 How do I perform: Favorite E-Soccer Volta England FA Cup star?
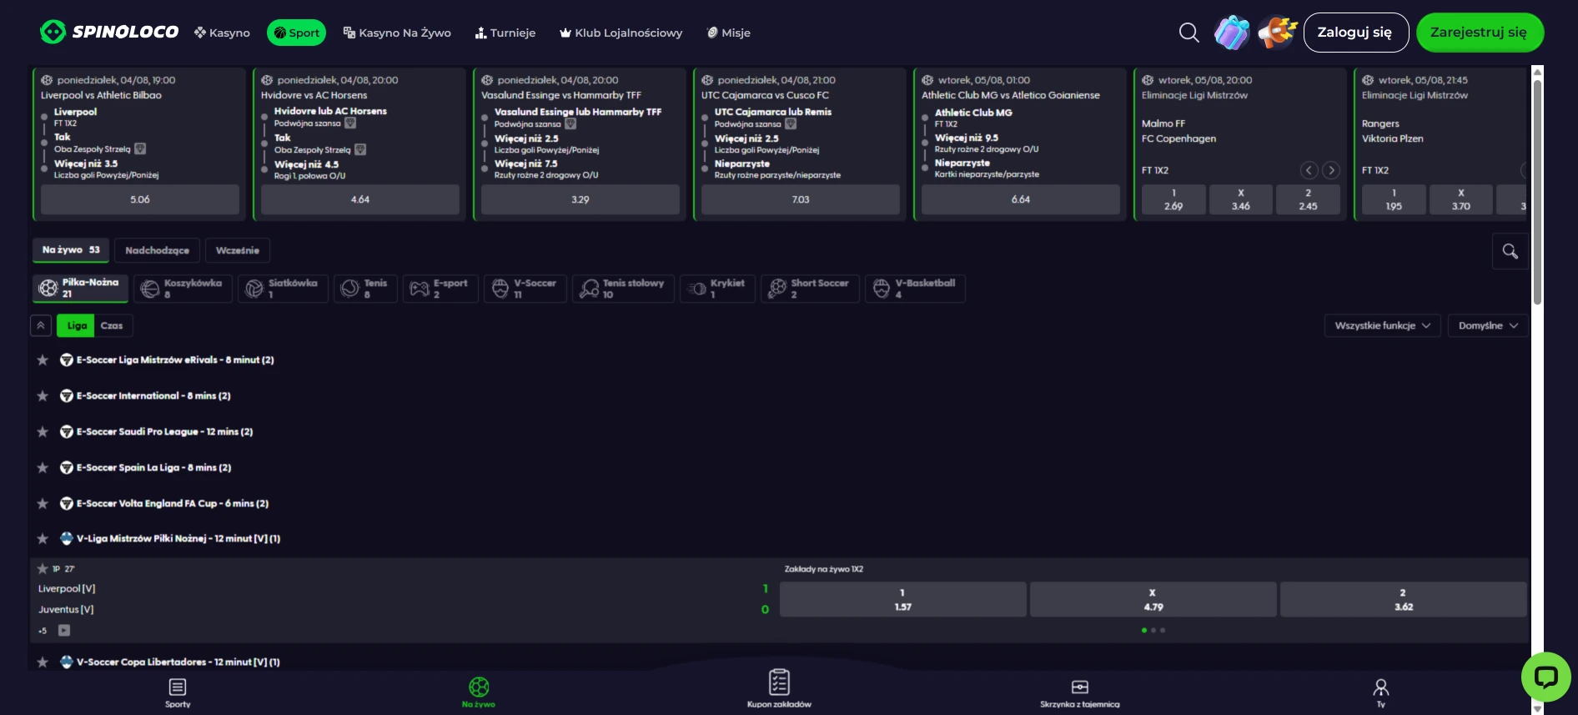[x=43, y=503]
